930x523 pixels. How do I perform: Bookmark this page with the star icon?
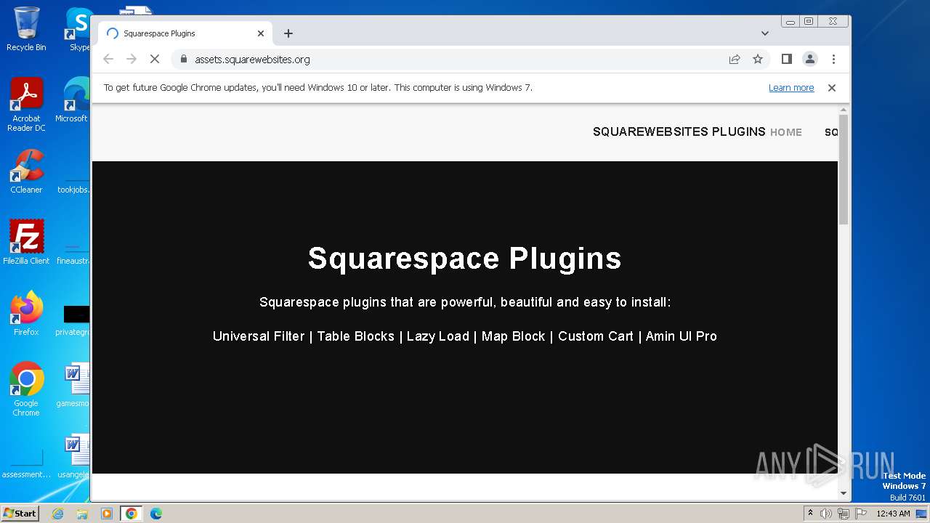pyautogui.click(x=758, y=60)
